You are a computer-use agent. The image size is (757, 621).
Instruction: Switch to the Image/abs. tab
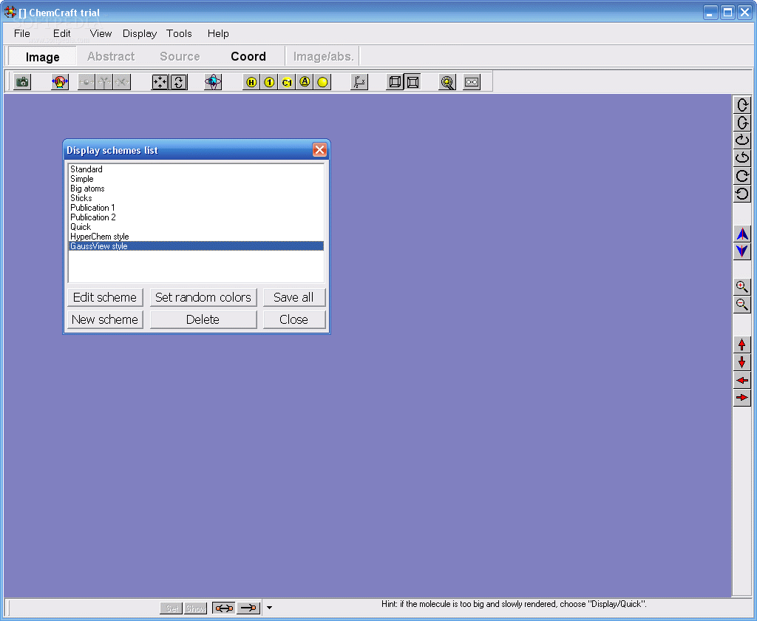coord(323,56)
